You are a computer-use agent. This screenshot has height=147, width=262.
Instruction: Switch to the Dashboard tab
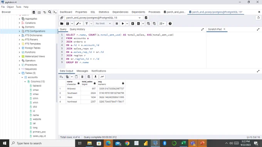pyautogui.click(x=66, y=12)
